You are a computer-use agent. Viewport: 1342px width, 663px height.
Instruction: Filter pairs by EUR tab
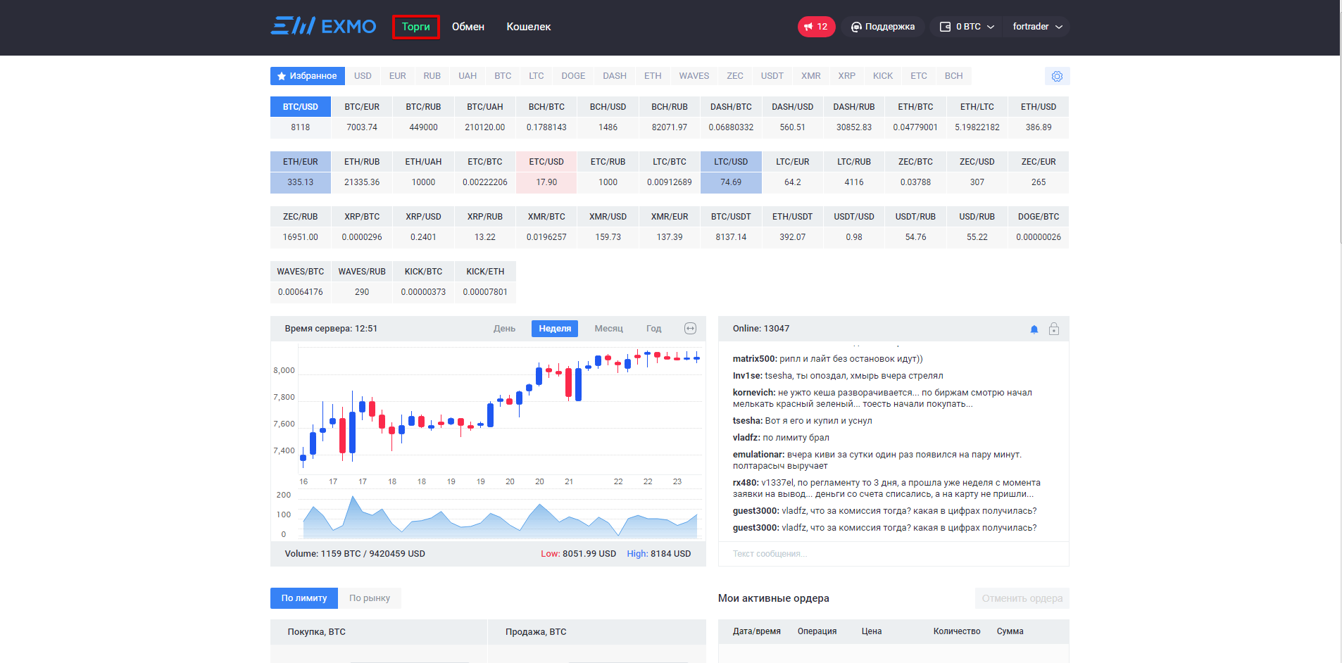pos(398,76)
